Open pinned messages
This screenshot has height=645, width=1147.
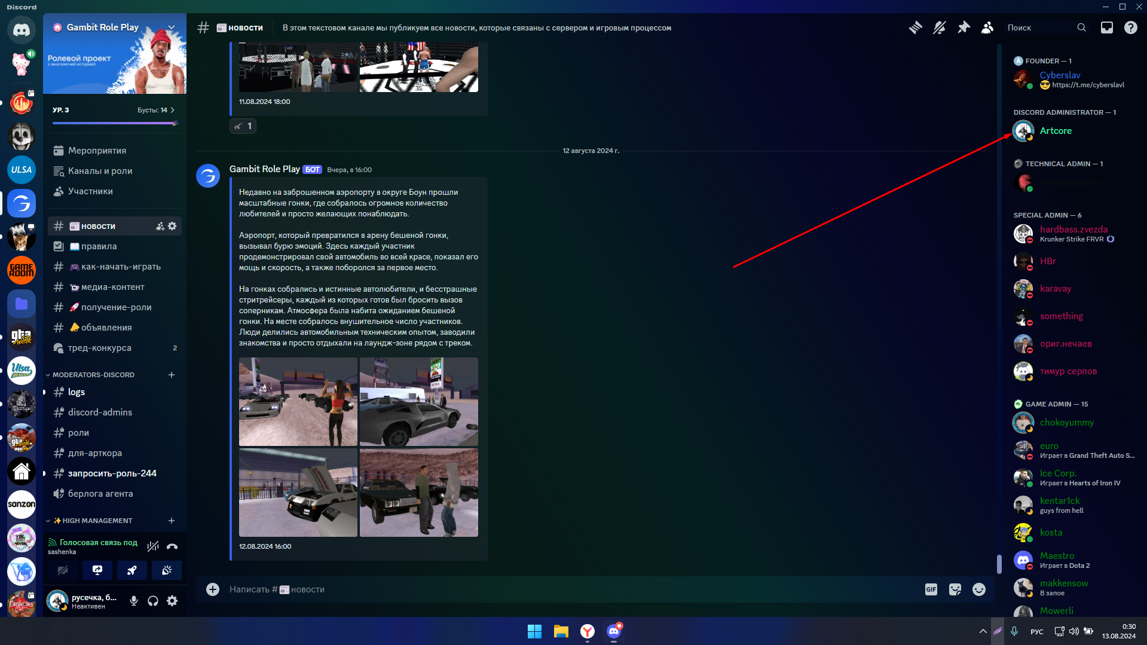(x=964, y=27)
